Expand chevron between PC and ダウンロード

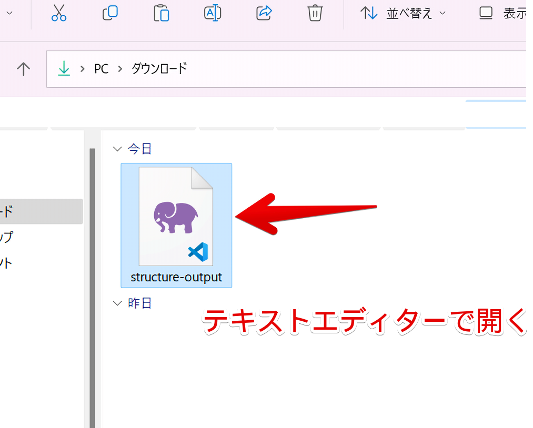pos(120,69)
